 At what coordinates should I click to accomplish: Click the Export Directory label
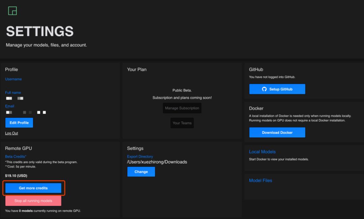[x=140, y=156]
